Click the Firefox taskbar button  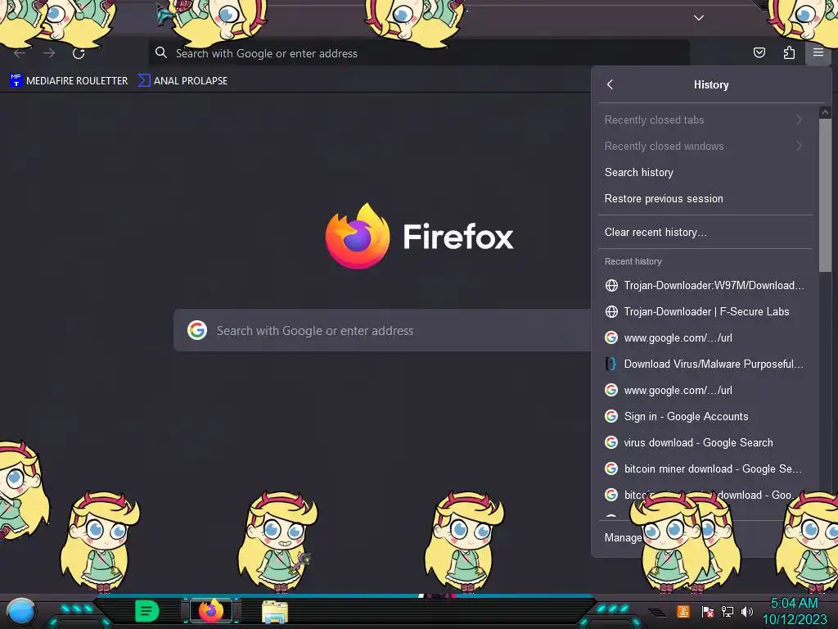point(211,611)
